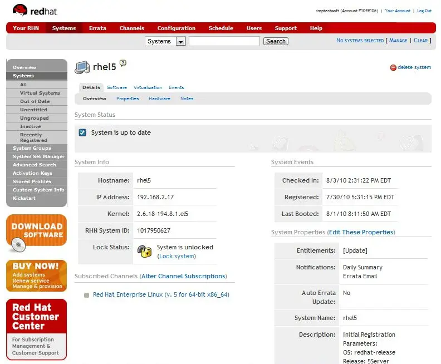Click the help icon beside rhel5 title
This screenshot has height=364, width=441.
(x=123, y=63)
